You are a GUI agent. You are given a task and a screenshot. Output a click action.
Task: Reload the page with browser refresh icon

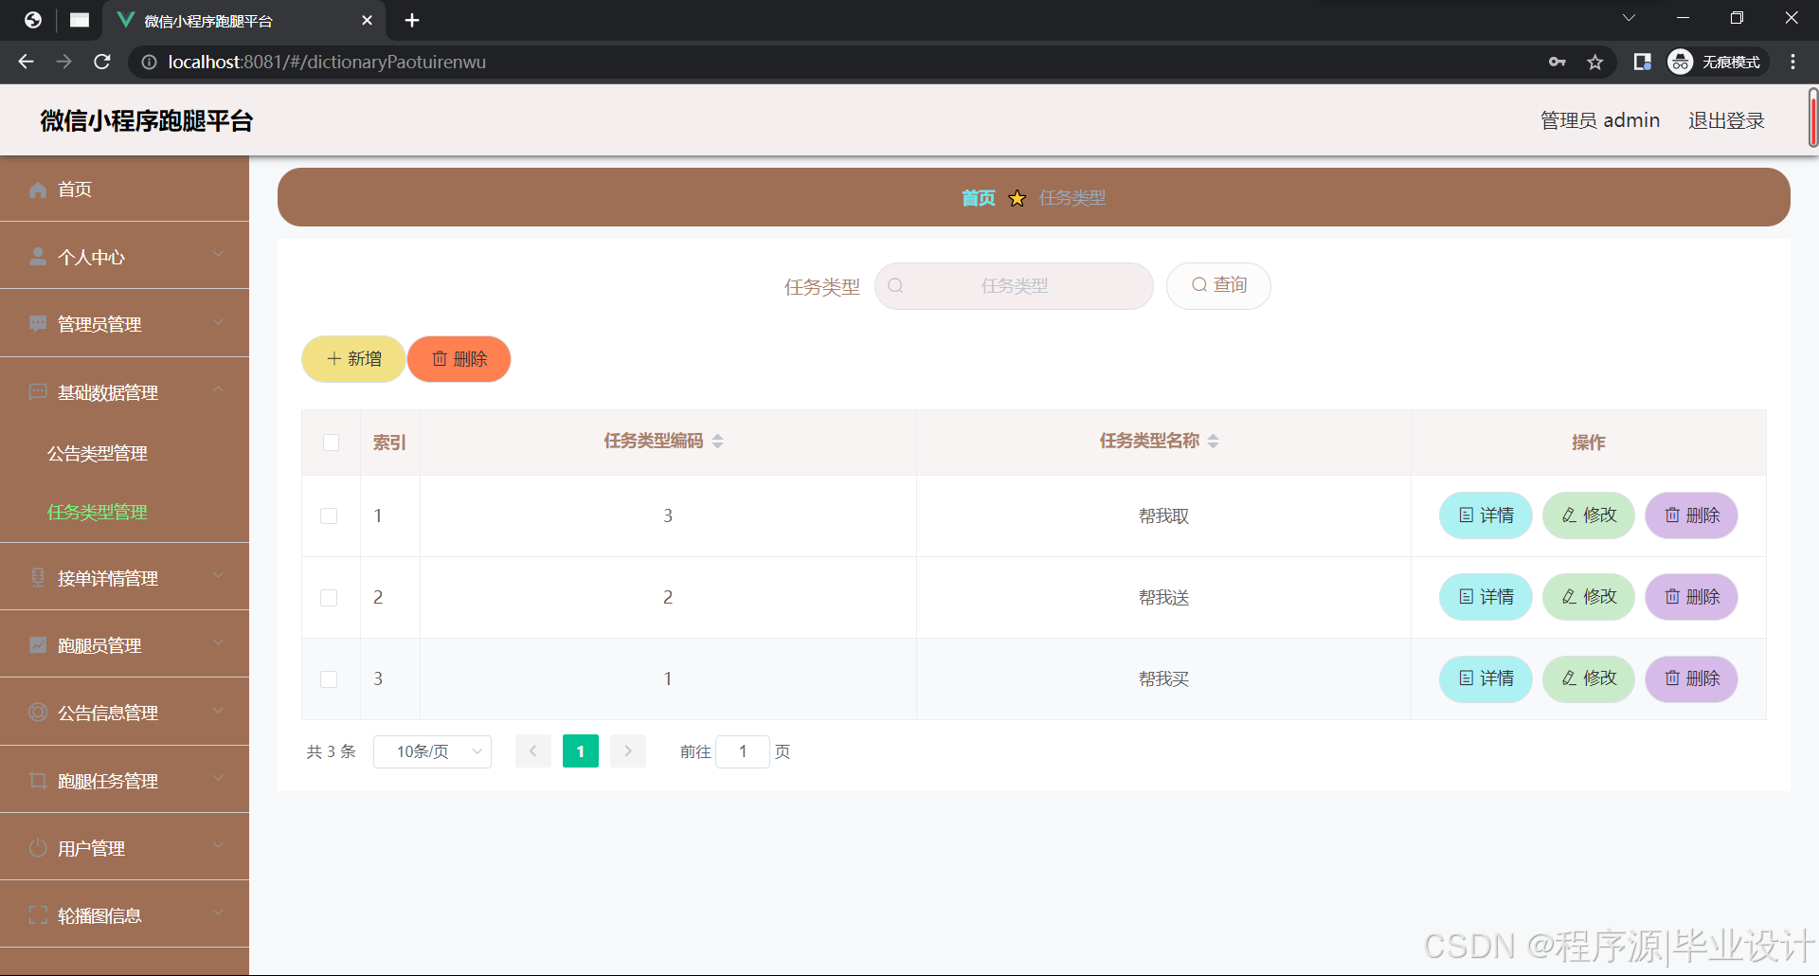[x=102, y=62]
